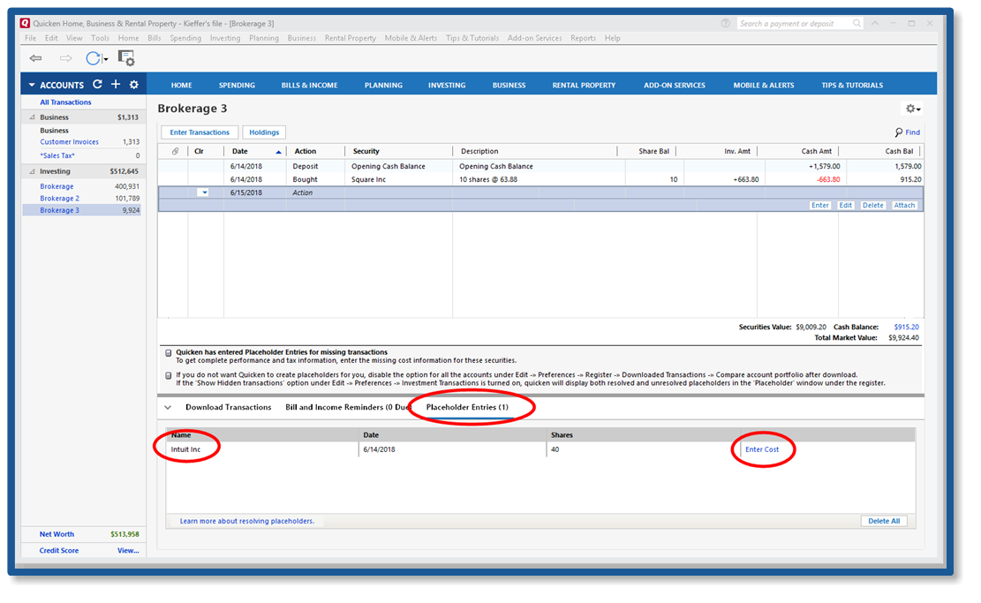Screen dimensions: 981x603
Task: Collapse the Investing account group
Action: (x=33, y=171)
